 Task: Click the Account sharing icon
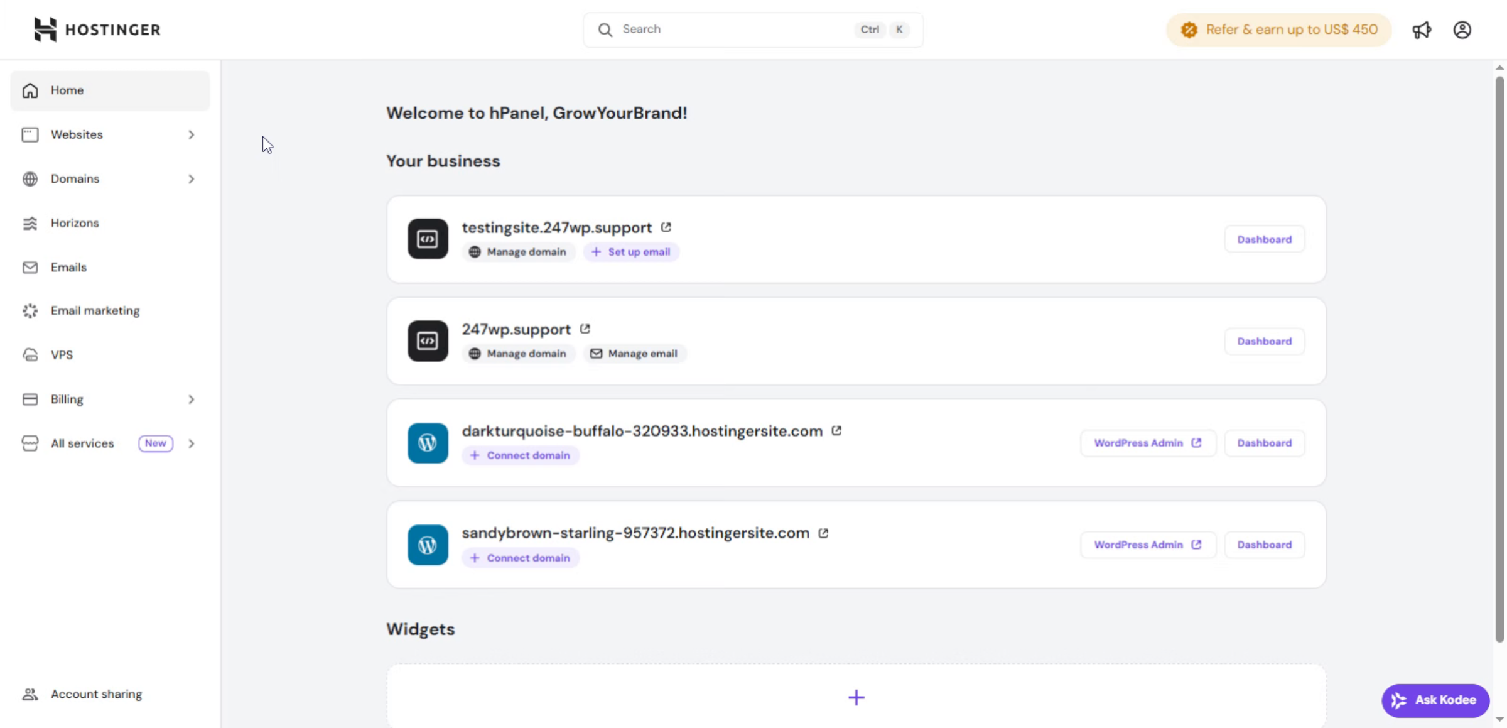30,693
